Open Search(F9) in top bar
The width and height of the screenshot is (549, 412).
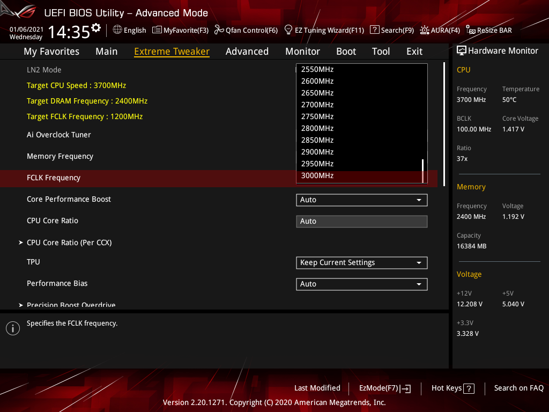[392, 30]
